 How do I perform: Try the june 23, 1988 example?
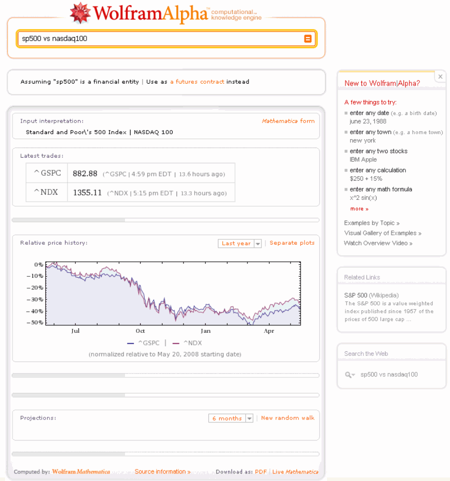(368, 122)
